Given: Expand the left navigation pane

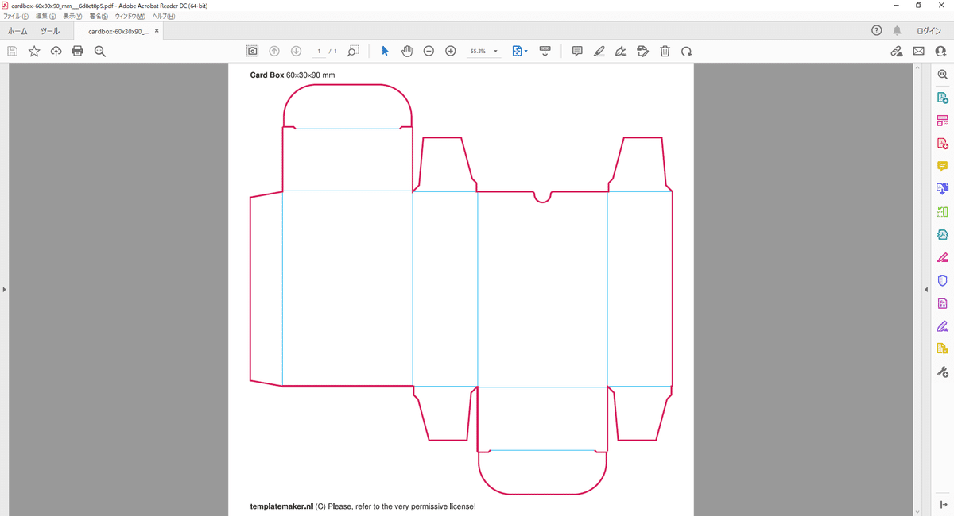Looking at the screenshot, I should coord(4,290).
